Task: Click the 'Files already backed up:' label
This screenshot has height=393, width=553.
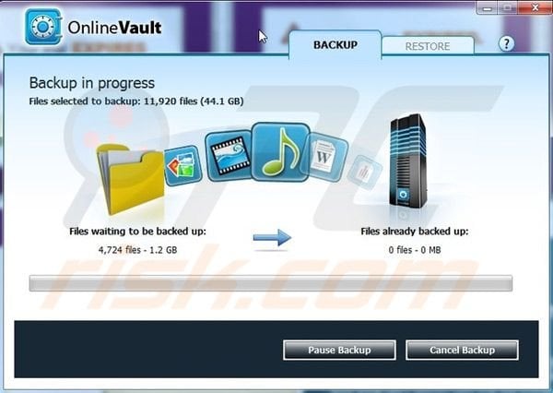Action: (x=415, y=232)
